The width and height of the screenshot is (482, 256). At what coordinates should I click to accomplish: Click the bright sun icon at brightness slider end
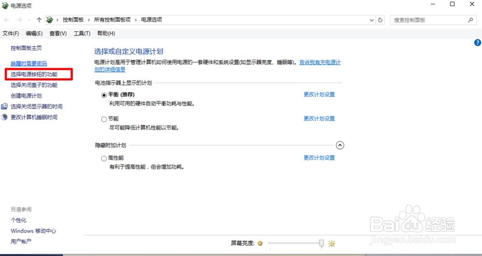click(332, 243)
